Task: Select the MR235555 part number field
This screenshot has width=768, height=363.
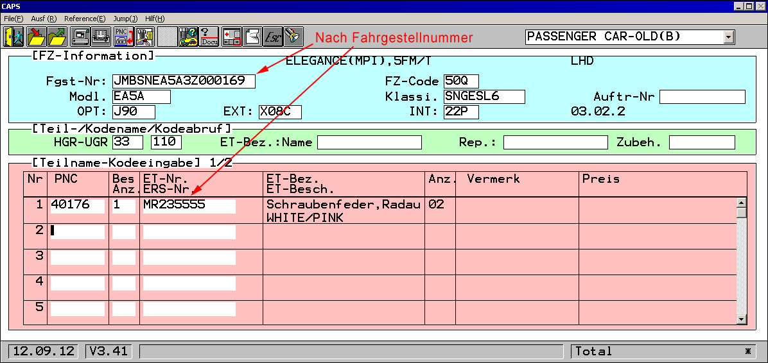Action: pos(189,206)
